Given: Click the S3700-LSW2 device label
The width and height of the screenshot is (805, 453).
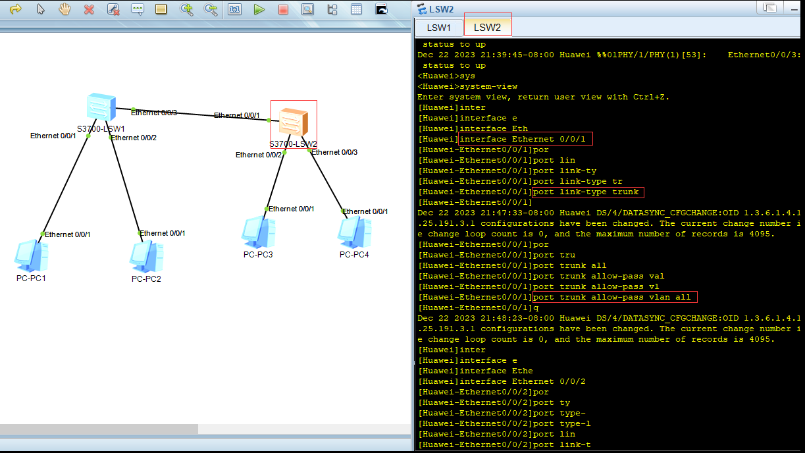Looking at the screenshot, I should pyautogui.click(x=294, y=144).
